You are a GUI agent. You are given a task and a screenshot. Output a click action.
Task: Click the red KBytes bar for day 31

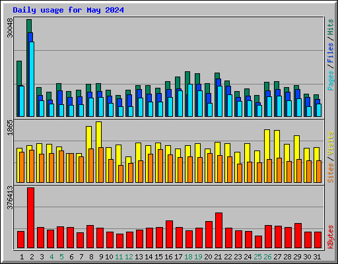[318, 240]
